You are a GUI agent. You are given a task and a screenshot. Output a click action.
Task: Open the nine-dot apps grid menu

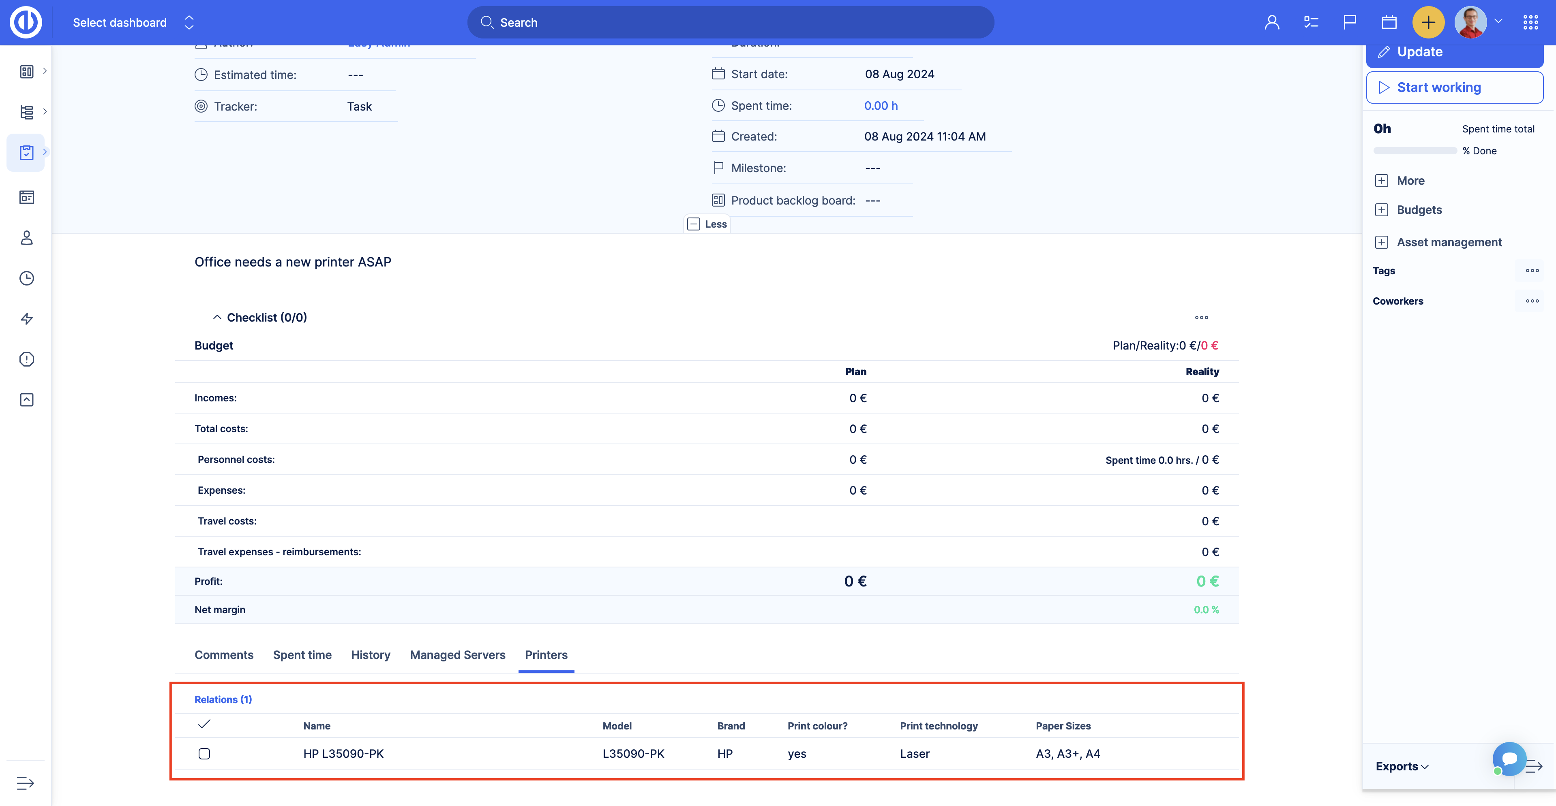1530,22
